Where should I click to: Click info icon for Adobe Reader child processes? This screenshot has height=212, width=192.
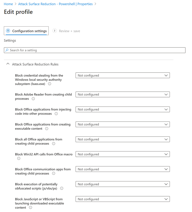[33, 99]
